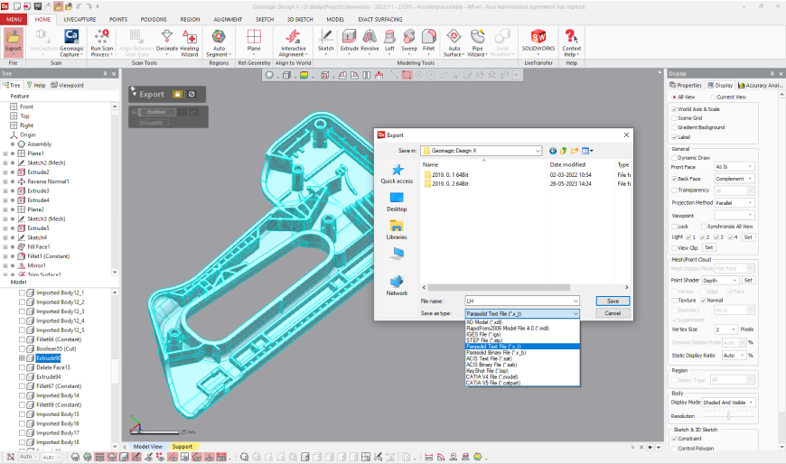
Task: Open the Auto Surface tool
Action: click(x=454, y=42)
